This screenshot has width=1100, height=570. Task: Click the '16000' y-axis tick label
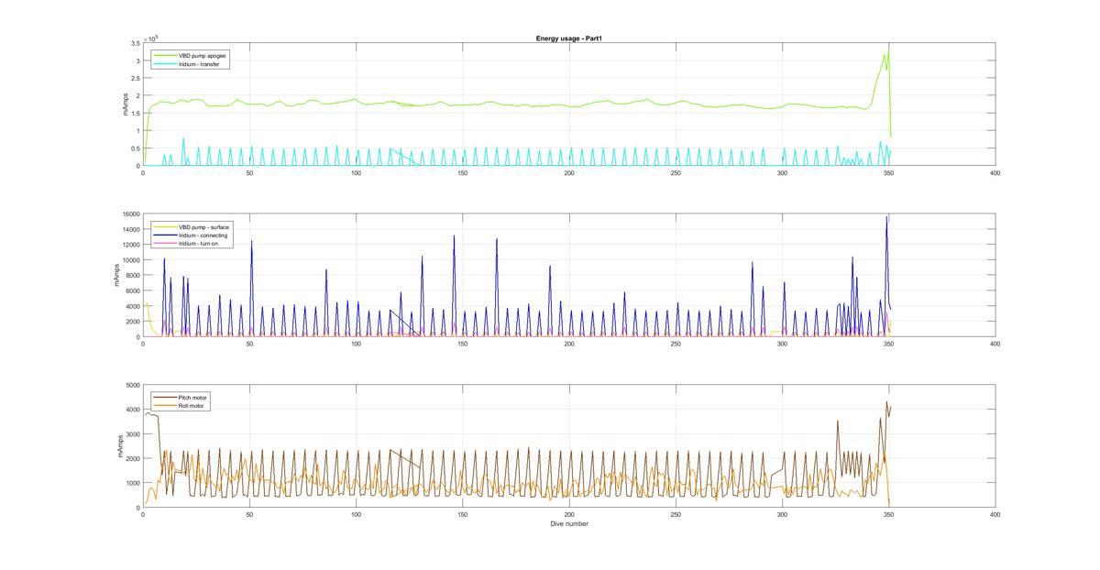[x=131, y=214]
